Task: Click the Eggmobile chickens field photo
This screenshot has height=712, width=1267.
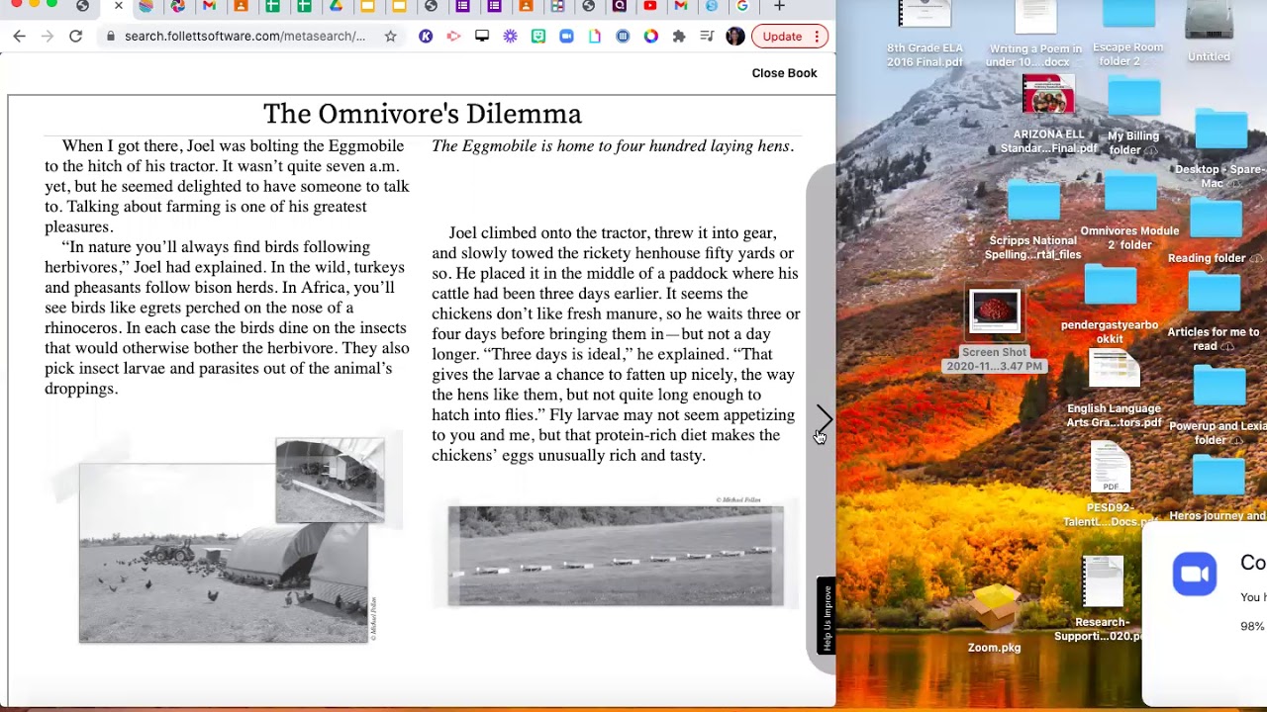Action: click(224, 554)
